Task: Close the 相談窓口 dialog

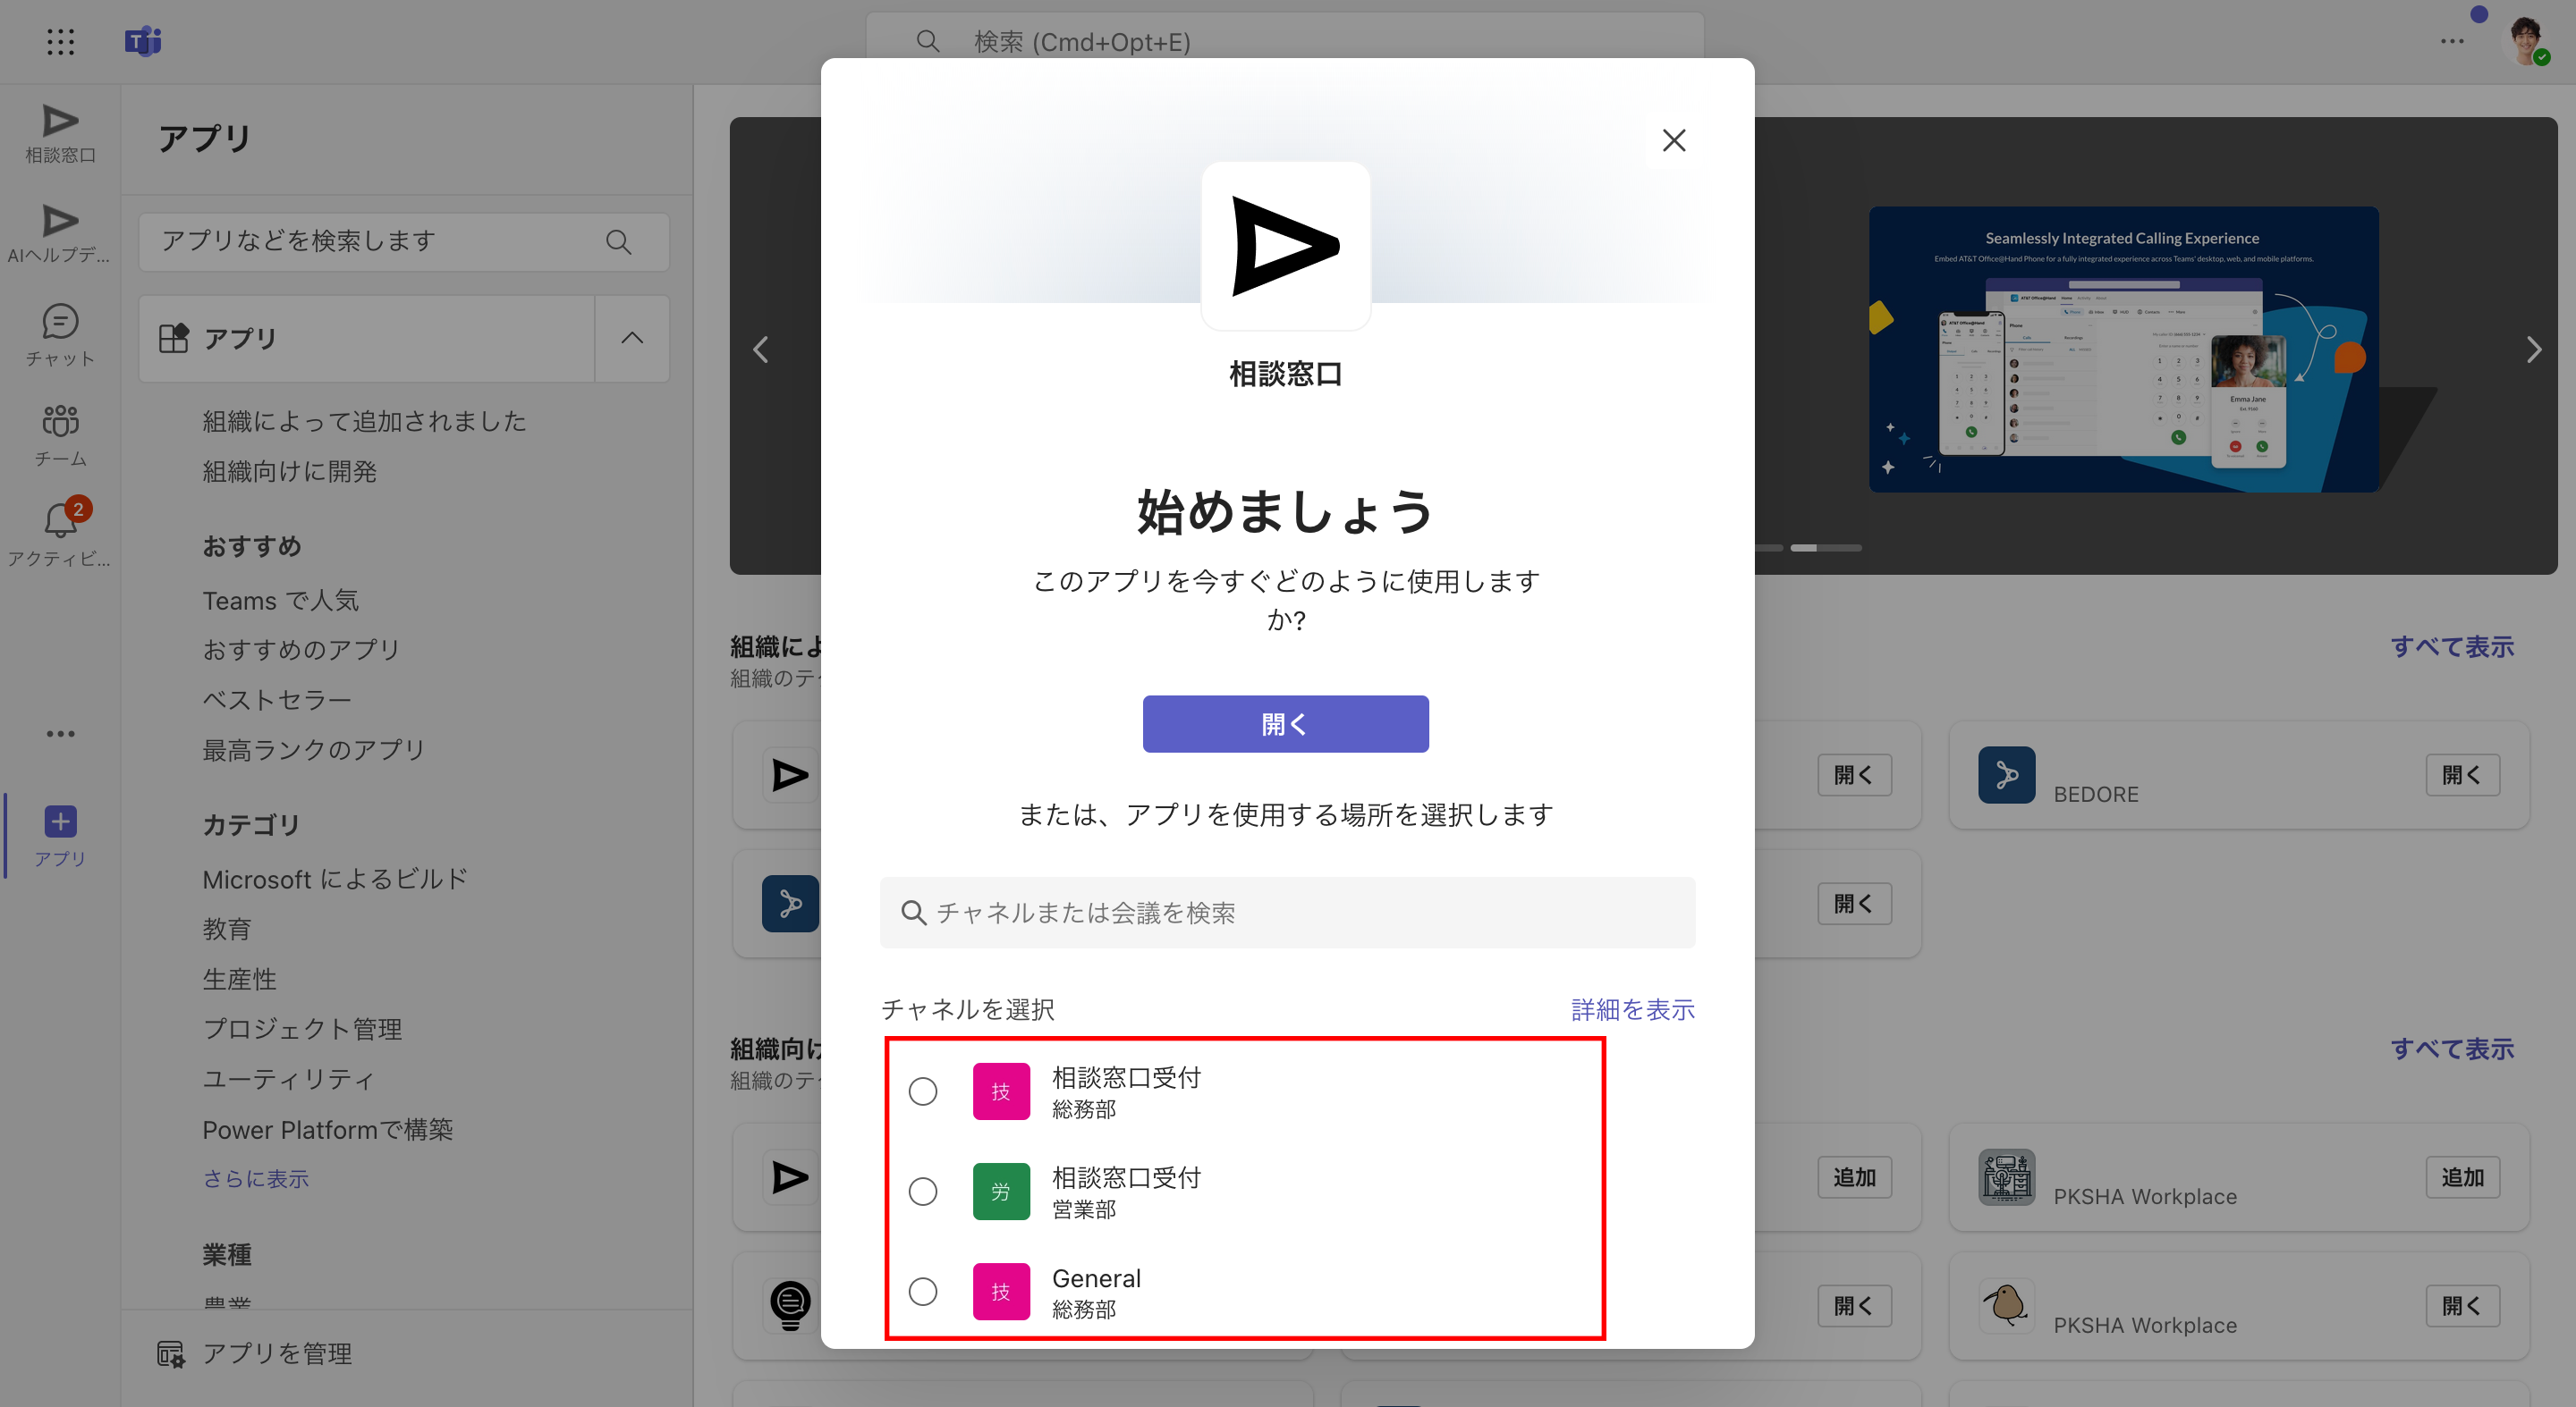Action: point(1673,140)
